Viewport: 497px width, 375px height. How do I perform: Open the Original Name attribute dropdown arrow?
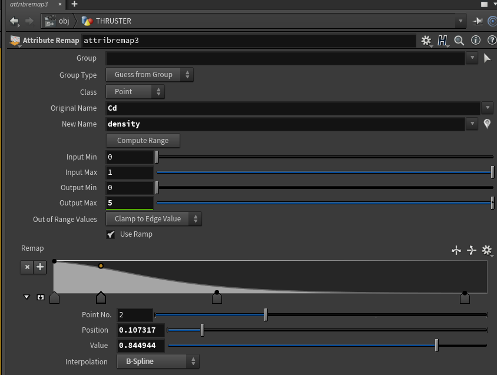tap(488, 108)
